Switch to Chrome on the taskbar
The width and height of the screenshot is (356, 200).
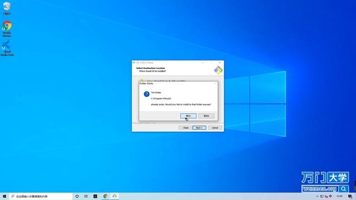point(105,196)
